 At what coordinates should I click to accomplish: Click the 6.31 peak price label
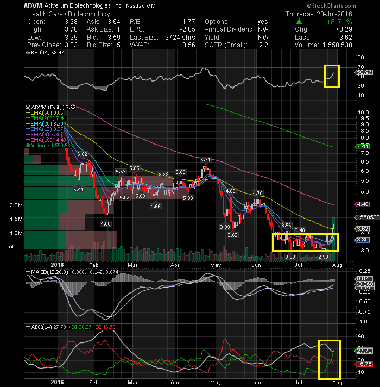(205, 160)
